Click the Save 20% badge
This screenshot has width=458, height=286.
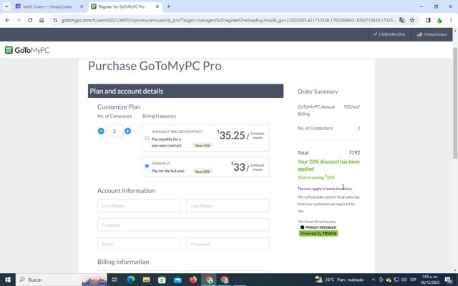coord(203,172)
